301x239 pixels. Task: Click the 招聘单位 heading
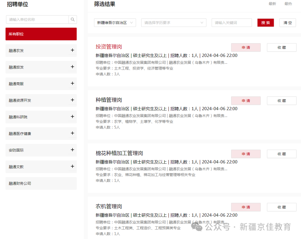pos(18,4)
